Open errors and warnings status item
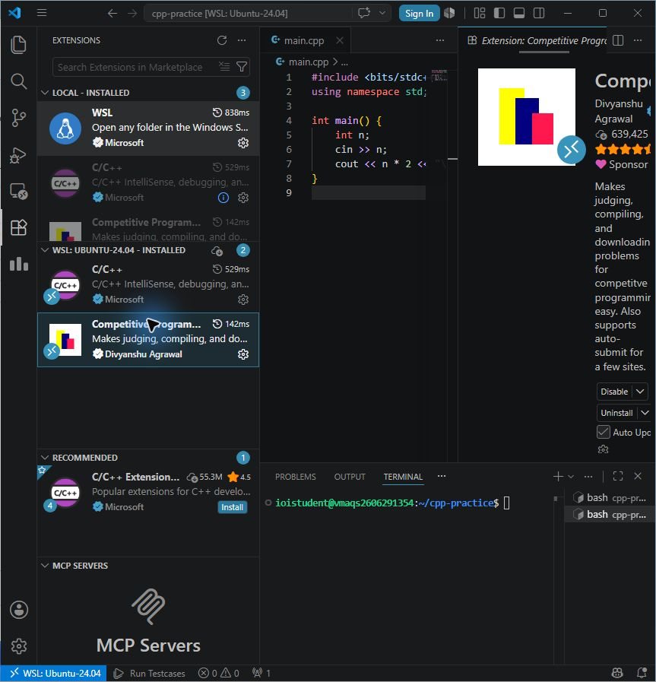This screenshot has width=656, height=682. click(219, 674)
